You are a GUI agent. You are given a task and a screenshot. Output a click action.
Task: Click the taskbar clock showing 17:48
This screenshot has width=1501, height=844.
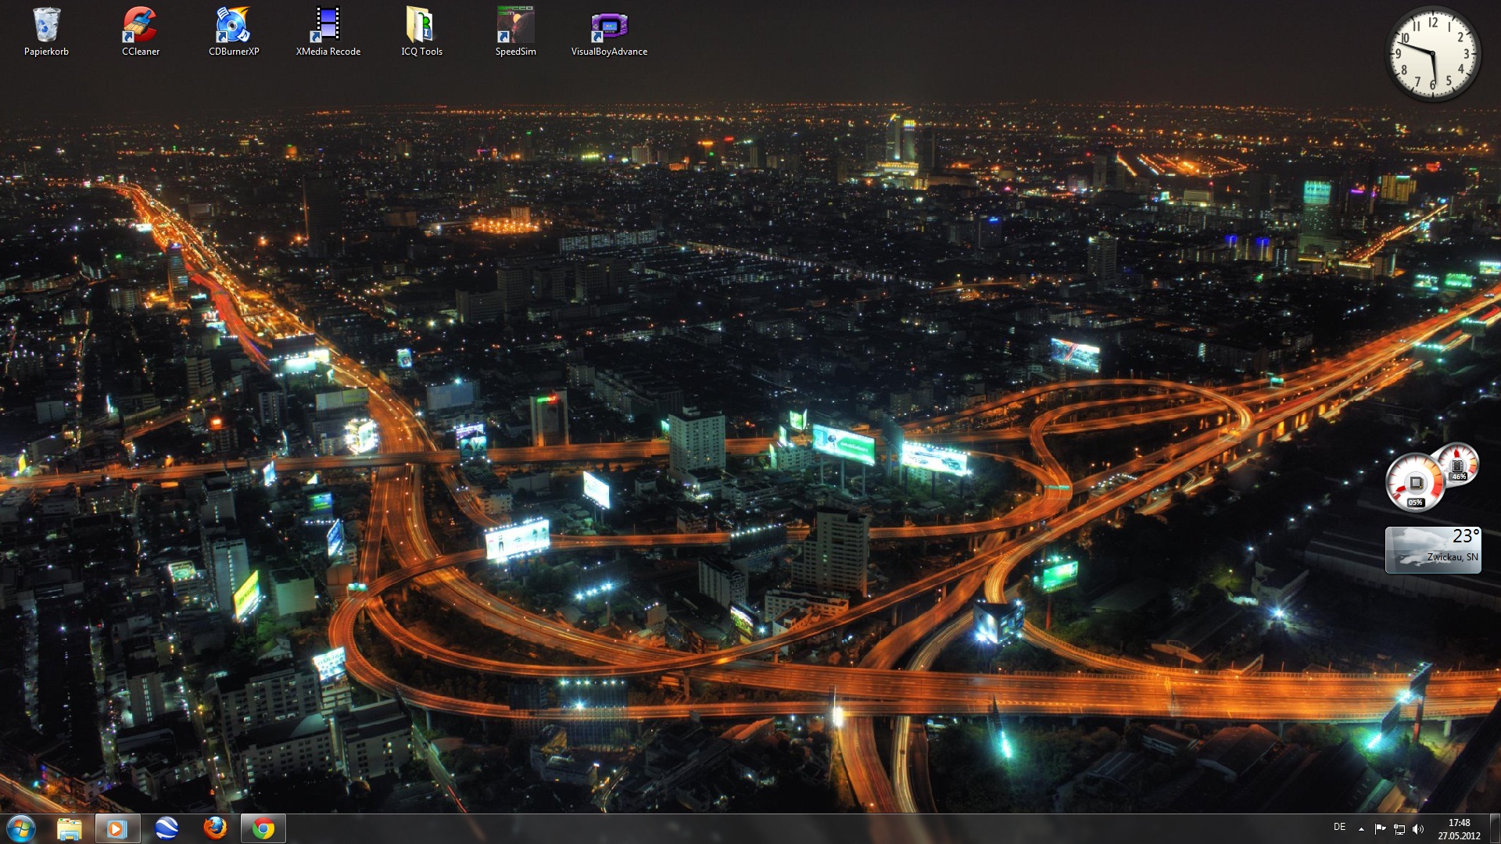click(1459, 829)
